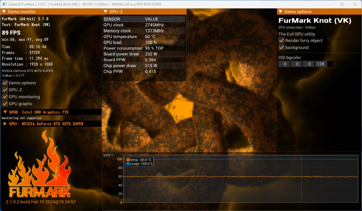Select the Chip PPW row
Viewport: 362px width, 211px height.
click(144, 71)
